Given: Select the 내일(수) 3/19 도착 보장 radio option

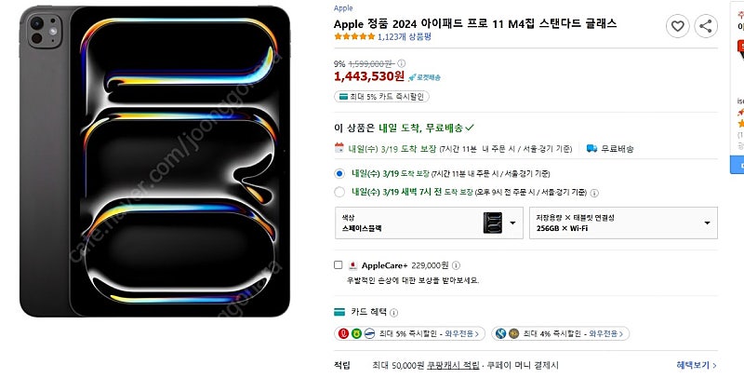Looking at the screenshot, I should (339, 173).
